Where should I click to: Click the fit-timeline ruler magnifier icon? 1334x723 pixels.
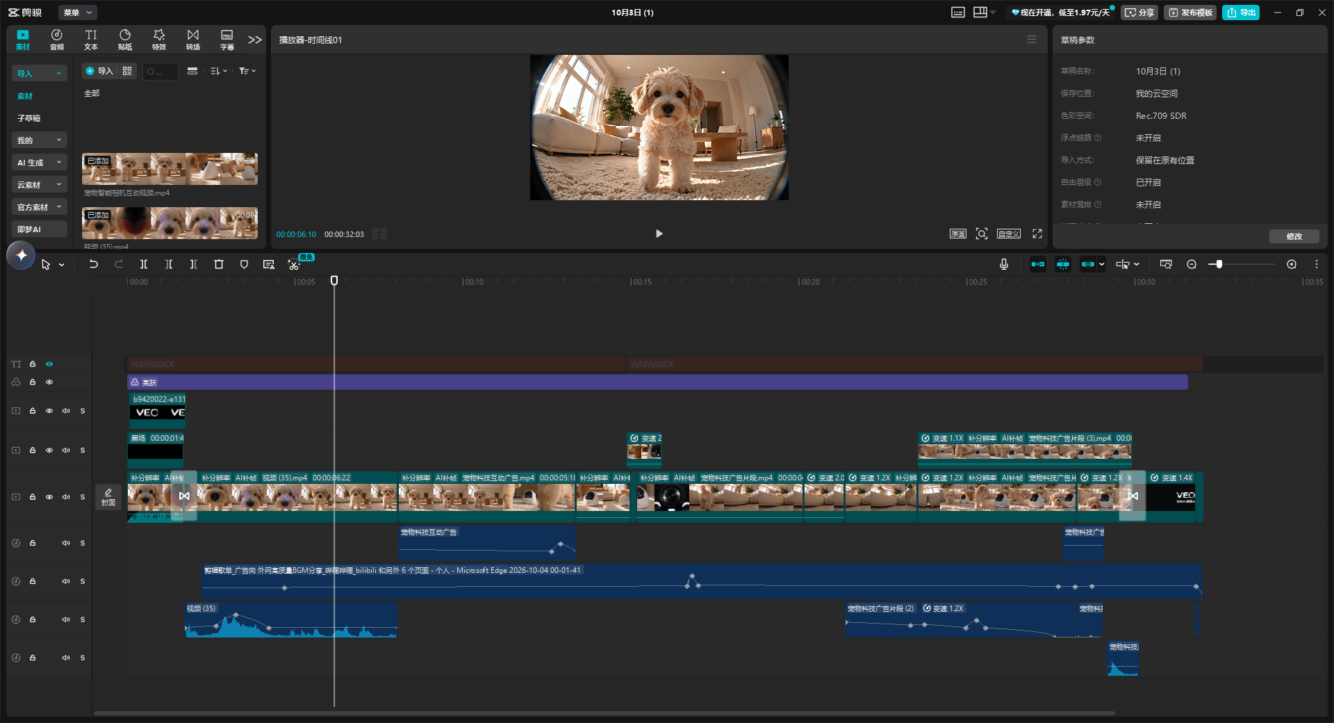(x=1167, y=264)
